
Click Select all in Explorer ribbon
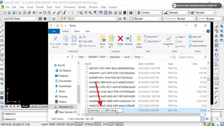tap(195, 37)
